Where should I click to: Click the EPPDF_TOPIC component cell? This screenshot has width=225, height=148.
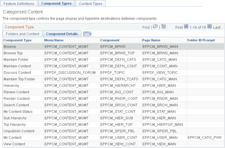[x=121, y=73]
